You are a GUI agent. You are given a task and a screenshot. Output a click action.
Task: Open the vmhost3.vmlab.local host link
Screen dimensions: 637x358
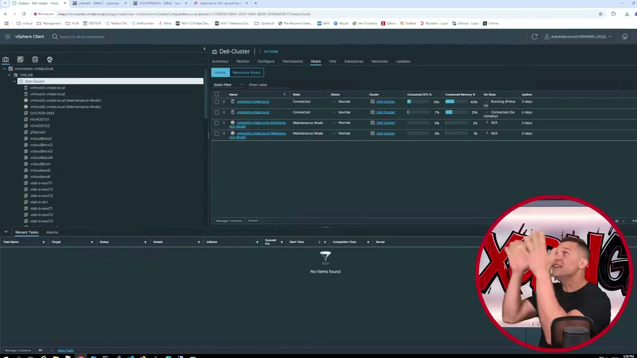(253, 102)
